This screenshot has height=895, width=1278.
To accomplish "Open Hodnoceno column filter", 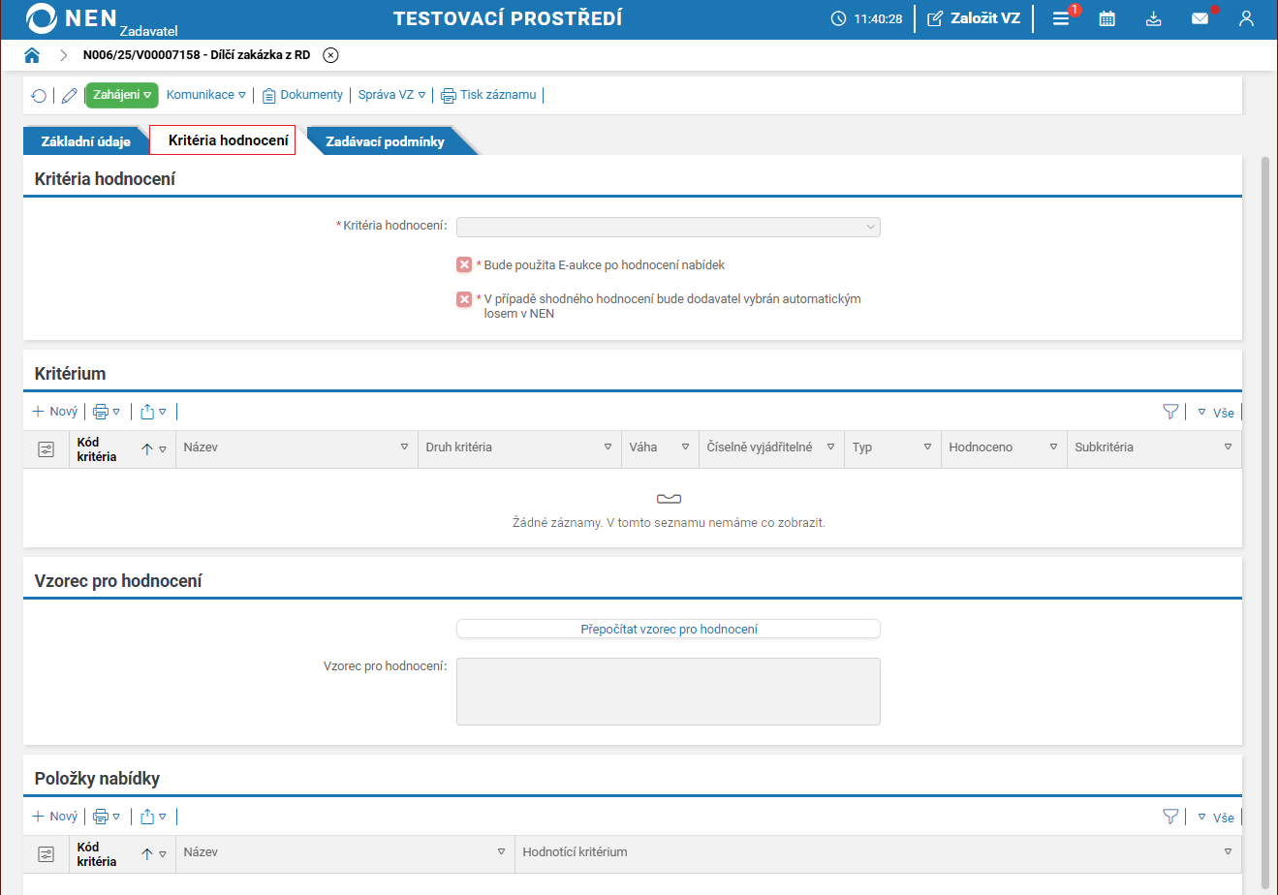I will click(x=1053, y=447).
